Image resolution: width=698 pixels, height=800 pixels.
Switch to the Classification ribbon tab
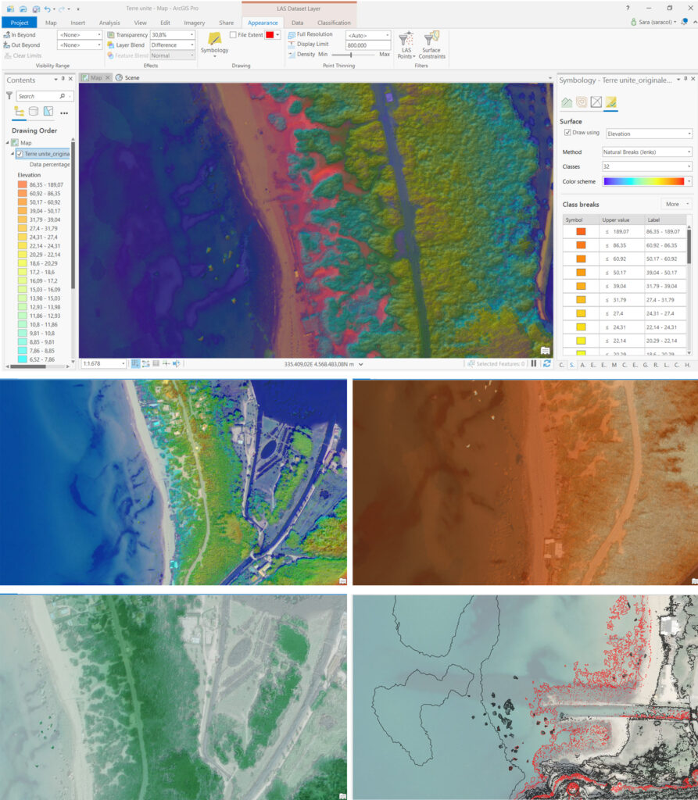334,23
